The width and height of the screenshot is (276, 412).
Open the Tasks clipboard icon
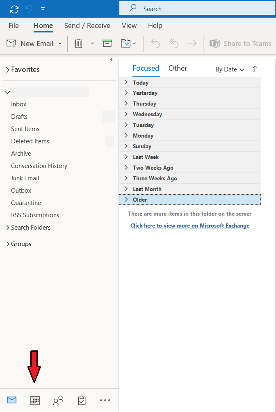[x=82, y=400]
